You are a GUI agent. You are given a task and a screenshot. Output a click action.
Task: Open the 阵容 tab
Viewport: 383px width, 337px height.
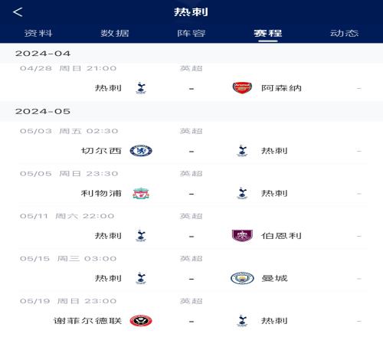[x=191, y=33]
